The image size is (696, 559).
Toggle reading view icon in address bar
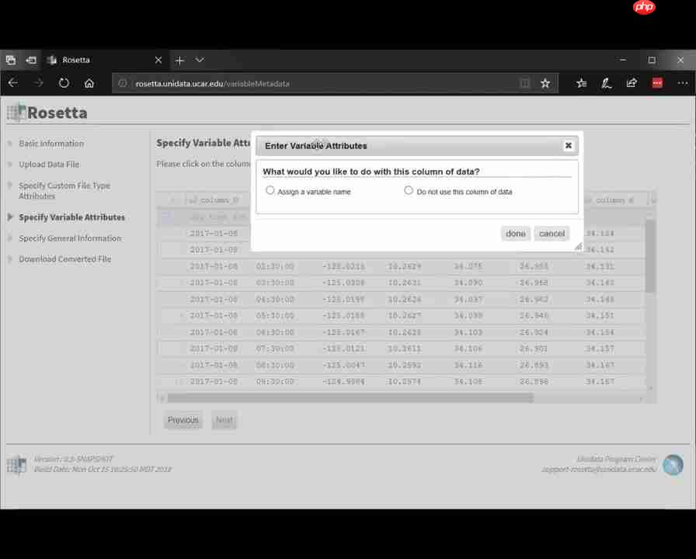pyautogui.click(x=524, y=83)
